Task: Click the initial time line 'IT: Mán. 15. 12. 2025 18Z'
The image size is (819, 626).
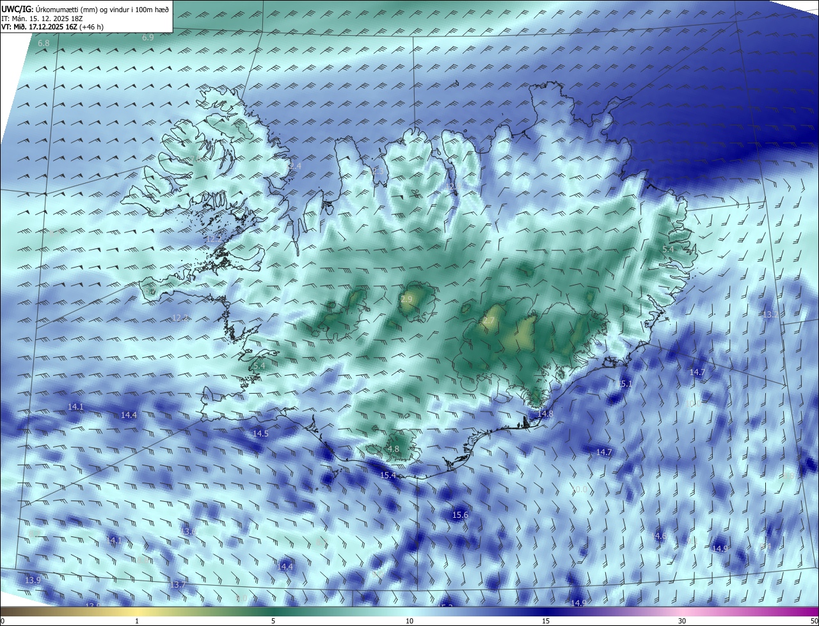Action: pos(42,19)
